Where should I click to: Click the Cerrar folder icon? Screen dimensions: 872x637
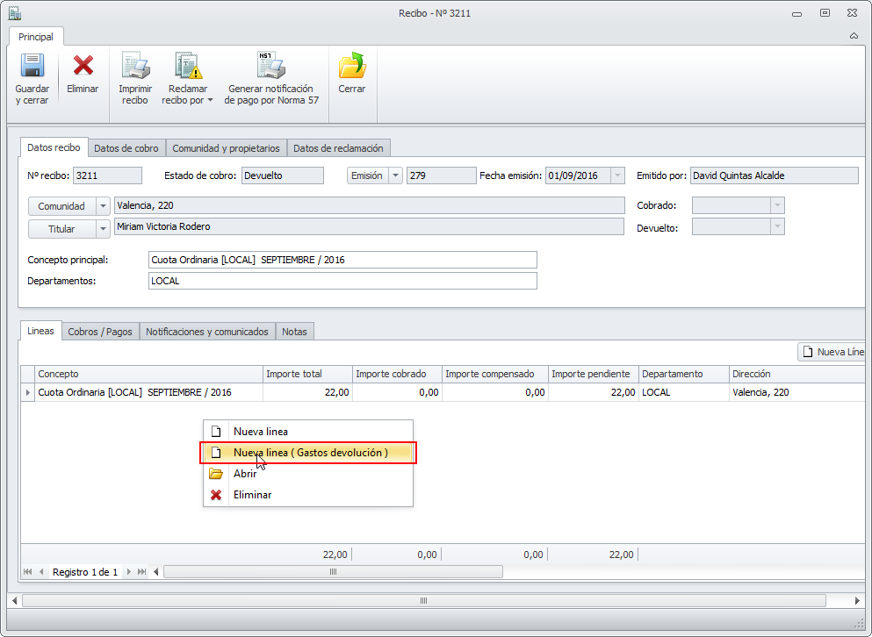(352, 67)
